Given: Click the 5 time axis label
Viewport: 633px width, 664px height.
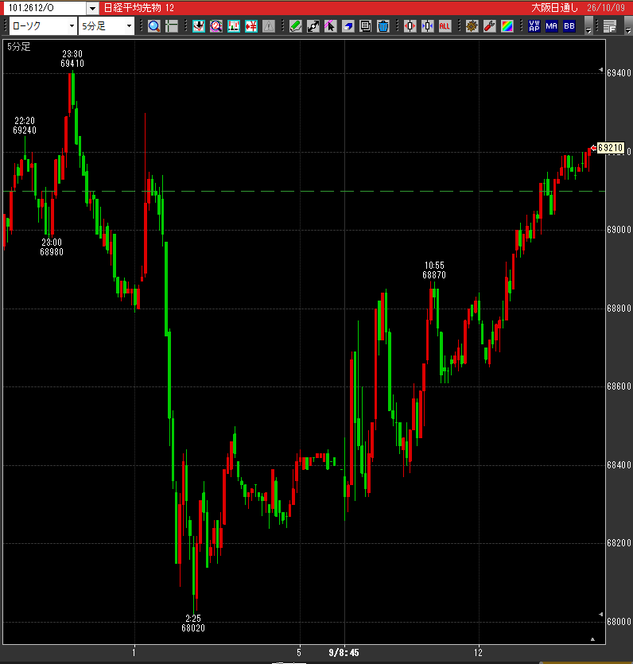Looking at the screenshot, I should [299, 653].
